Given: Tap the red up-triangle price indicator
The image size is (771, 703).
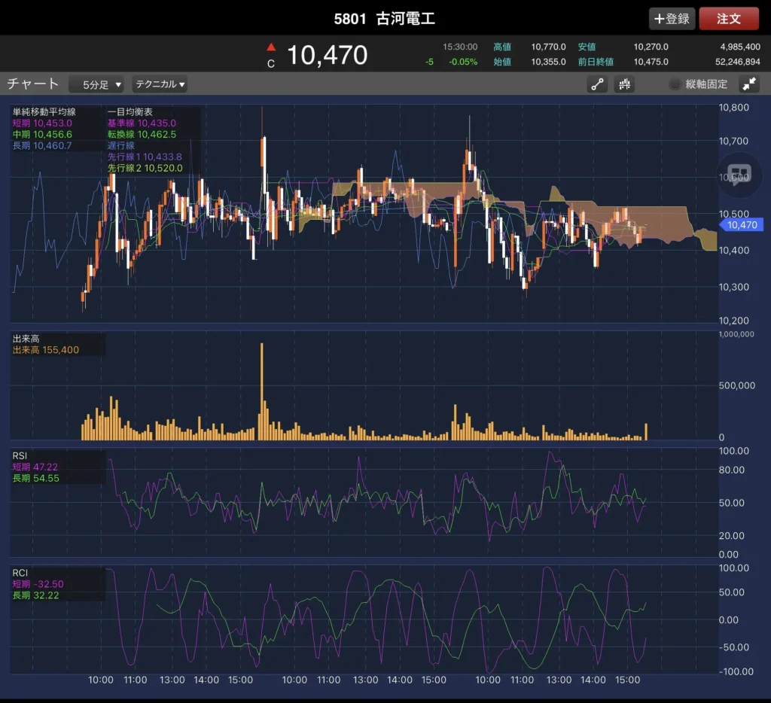Looking at the screenshot, I should point(271,47).
